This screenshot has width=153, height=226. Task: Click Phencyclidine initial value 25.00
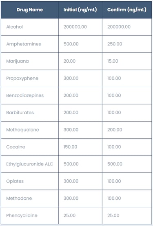coord(69,215)
